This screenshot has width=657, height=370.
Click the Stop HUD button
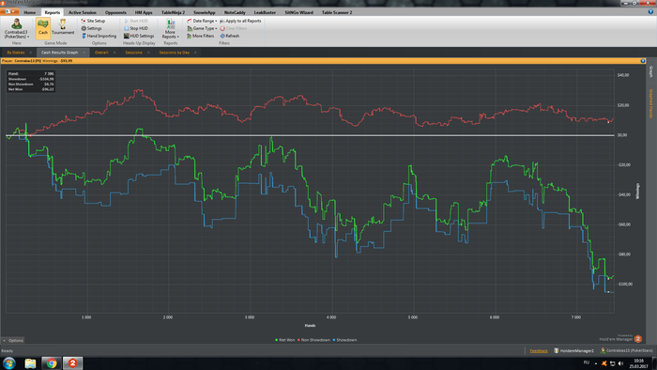(x=136, y=28)
